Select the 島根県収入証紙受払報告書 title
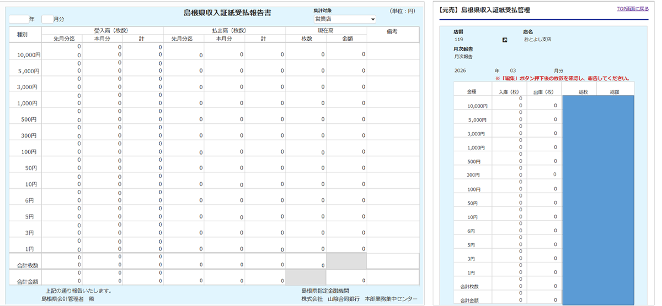662x306 pixels. coord(227,12)
